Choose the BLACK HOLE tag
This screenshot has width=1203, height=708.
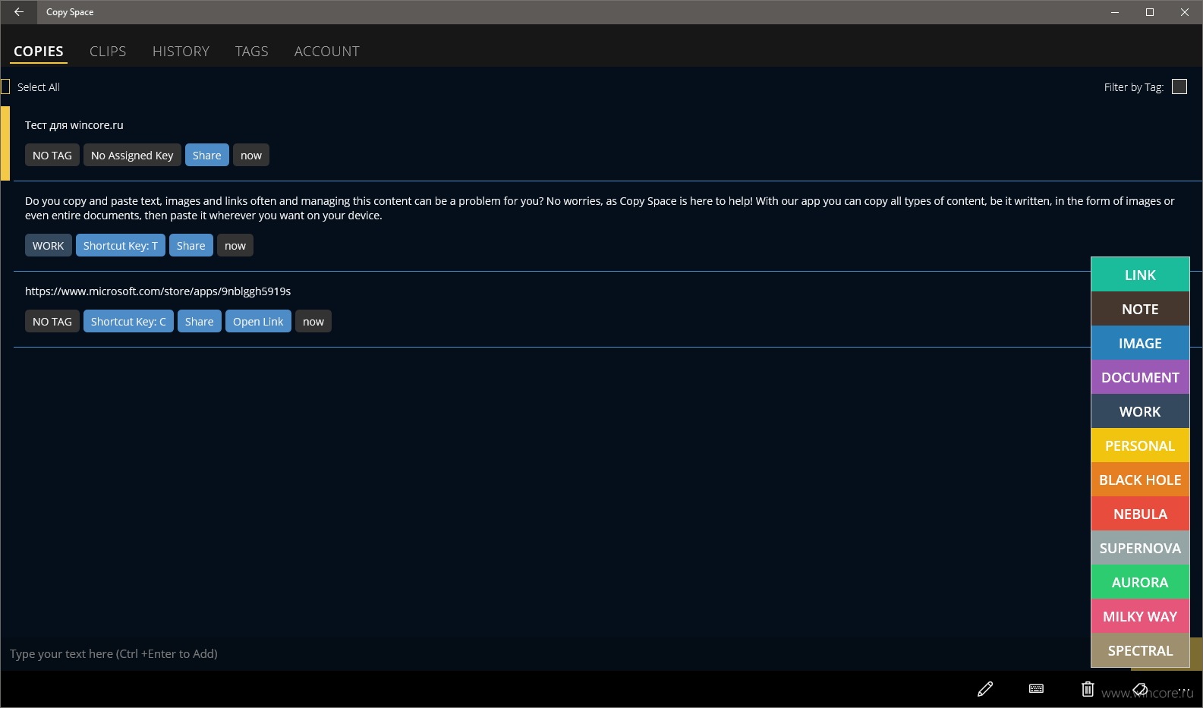(x=1140, y=480)
